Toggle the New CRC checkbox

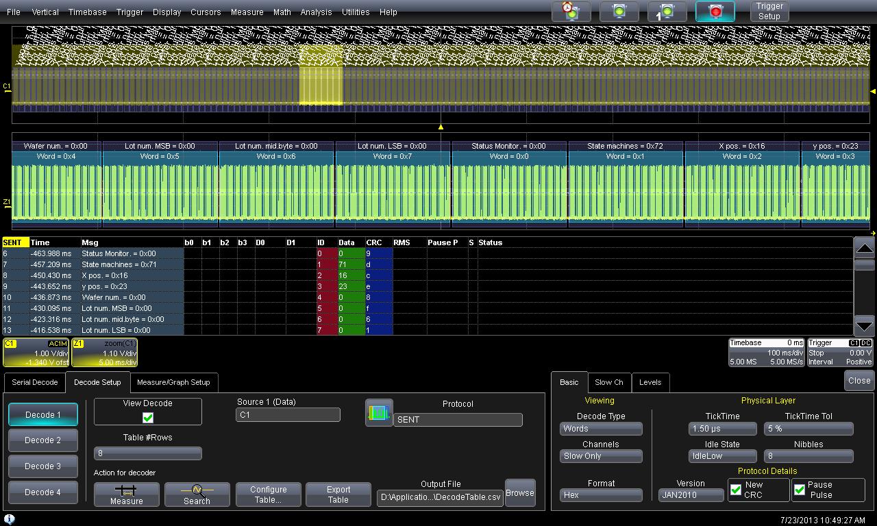point(737,490)
